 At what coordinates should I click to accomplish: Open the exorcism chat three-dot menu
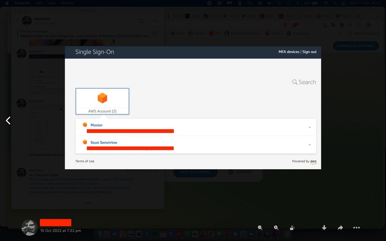[x=155, y=21]
